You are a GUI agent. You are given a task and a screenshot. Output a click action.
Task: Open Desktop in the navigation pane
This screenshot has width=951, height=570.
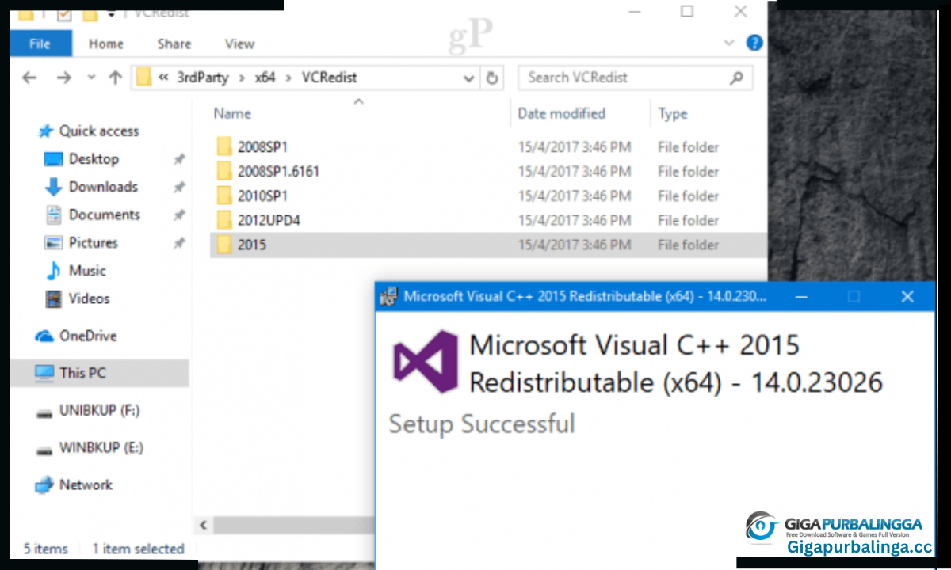click(x=93, y=159)
